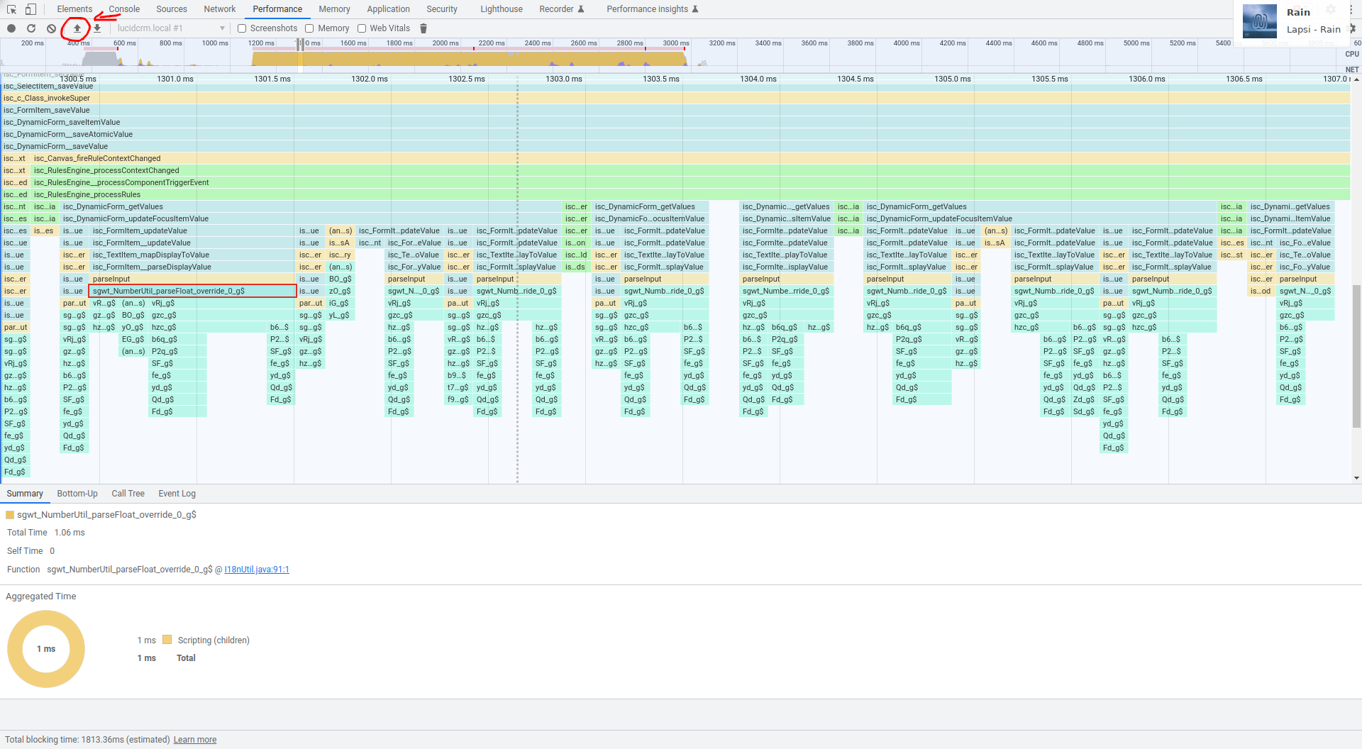Click the reload and profile icon
Image resolution: width=1362 pixels, height=749 pixels.
point(31,28)
